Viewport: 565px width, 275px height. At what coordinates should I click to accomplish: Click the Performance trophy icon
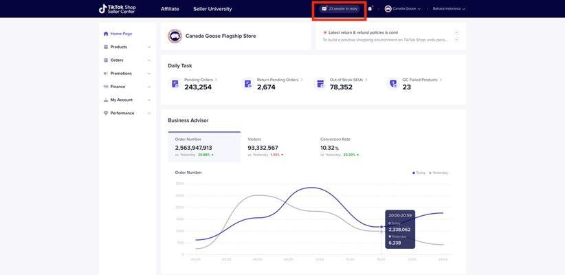point(106,113)
